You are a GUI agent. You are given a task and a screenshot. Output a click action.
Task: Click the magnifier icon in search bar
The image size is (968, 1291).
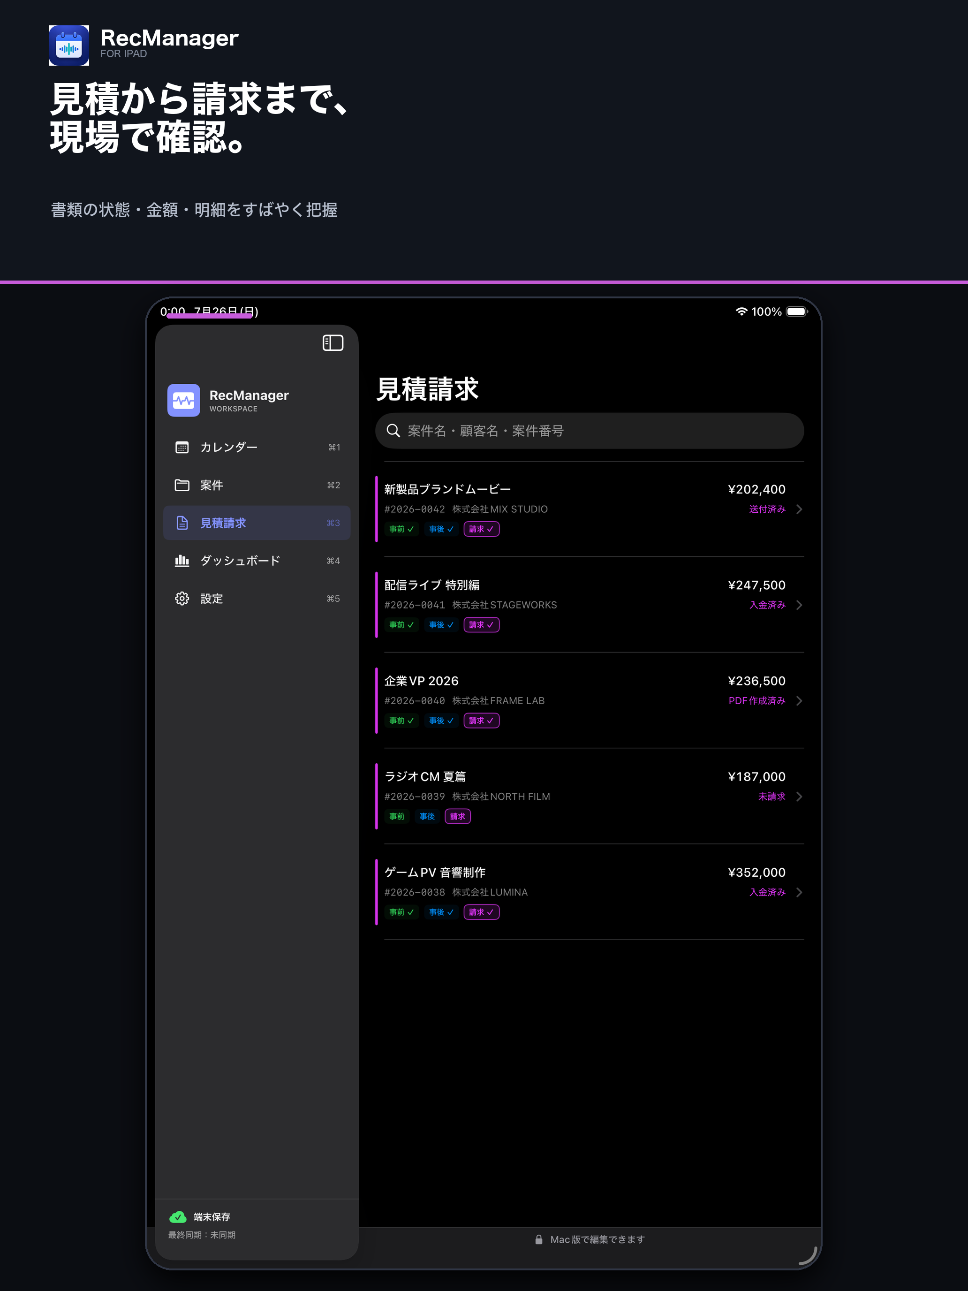[393, 431]
